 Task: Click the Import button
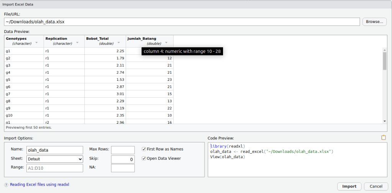click(349, 186)
